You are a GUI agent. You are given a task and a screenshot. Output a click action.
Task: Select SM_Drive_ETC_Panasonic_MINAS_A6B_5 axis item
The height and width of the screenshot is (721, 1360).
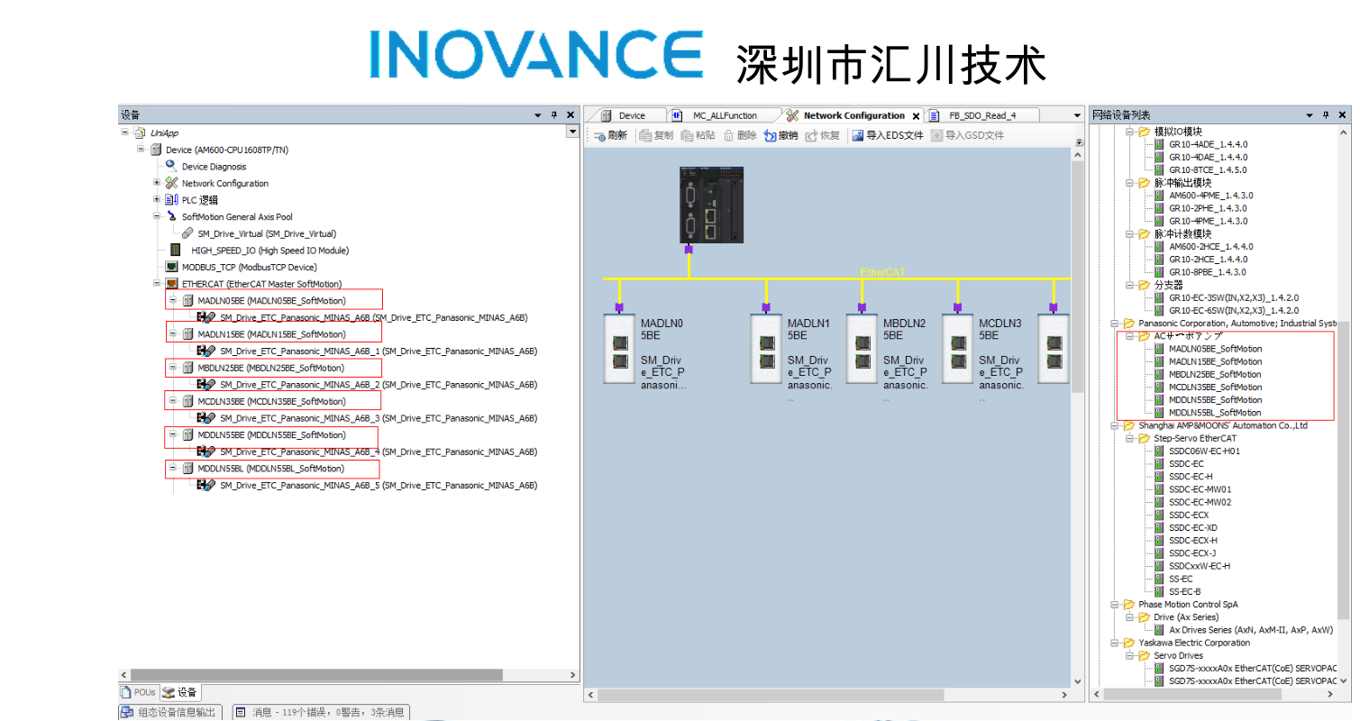379,486
